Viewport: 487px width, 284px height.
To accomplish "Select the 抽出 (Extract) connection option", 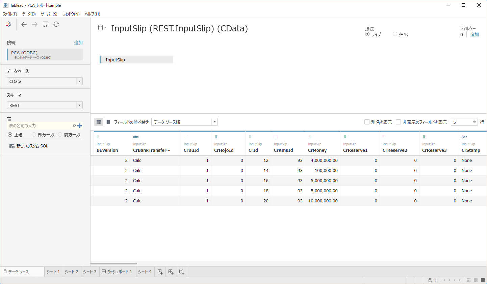I will pyautogui.click(x=395, y=34).
